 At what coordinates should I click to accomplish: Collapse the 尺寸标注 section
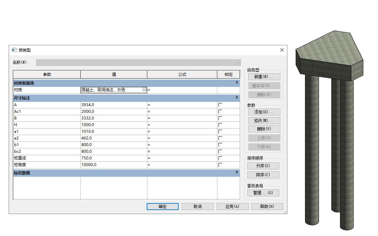tap(237, 98)
